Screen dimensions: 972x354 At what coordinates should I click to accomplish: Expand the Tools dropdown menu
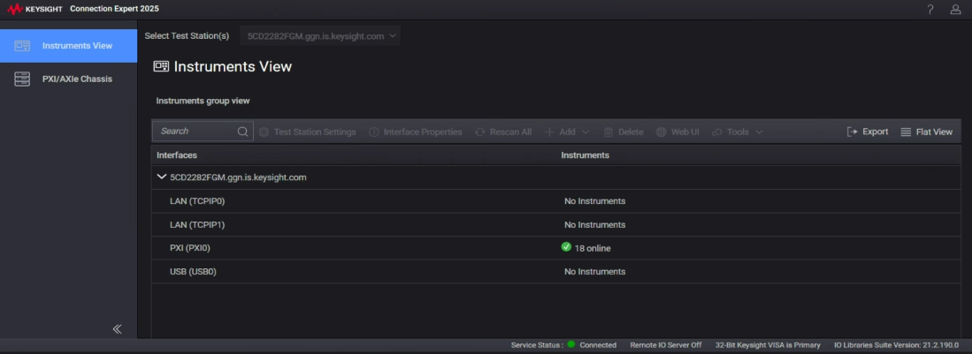click(738, 132)
